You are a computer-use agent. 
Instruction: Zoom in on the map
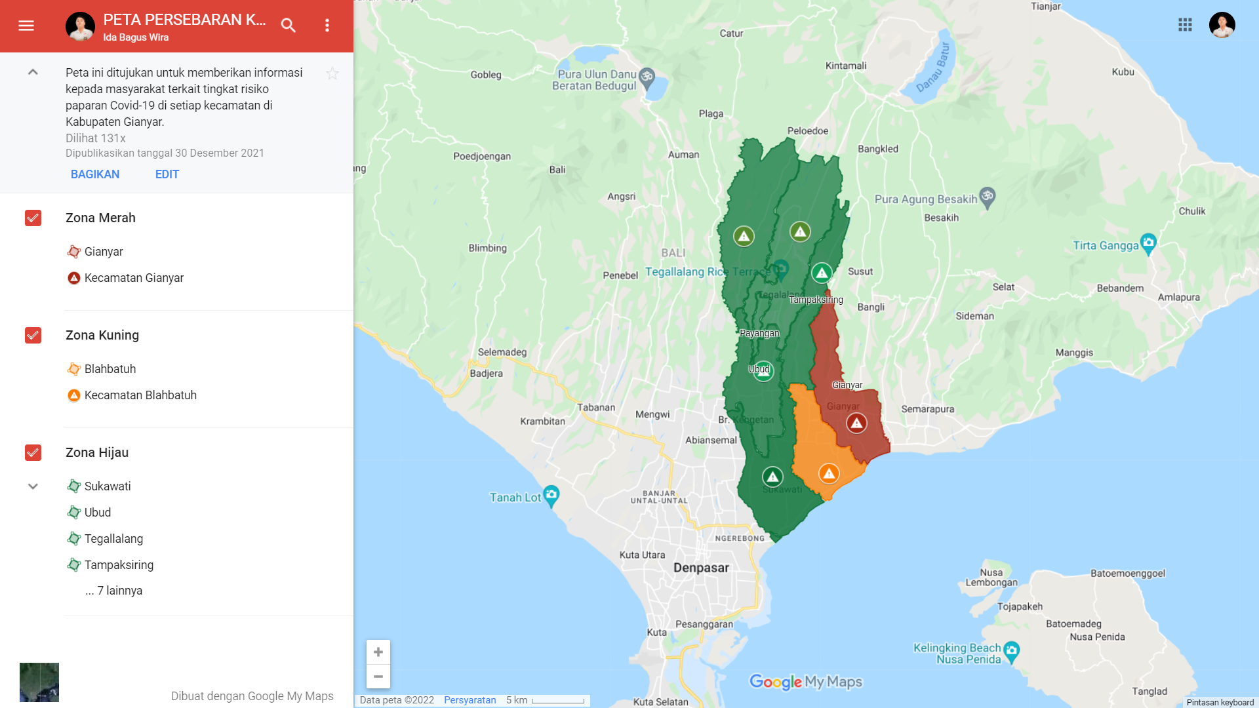tap(378, 652)
